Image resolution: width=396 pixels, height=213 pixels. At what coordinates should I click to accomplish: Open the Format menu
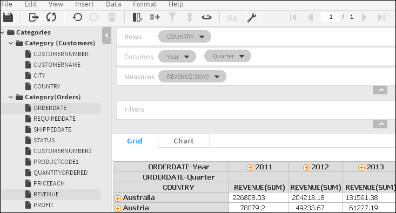tap(144, 4)
